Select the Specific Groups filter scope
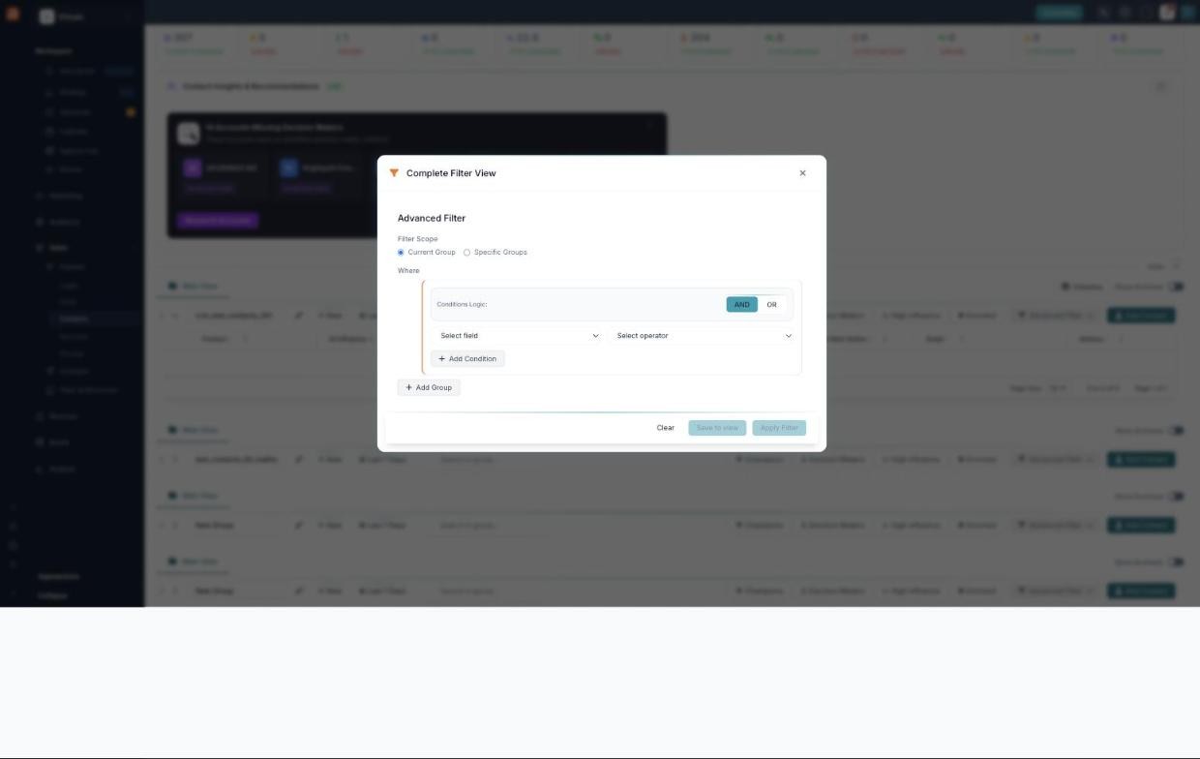The width and height of the screenshot is (1200, 759). 466,253
